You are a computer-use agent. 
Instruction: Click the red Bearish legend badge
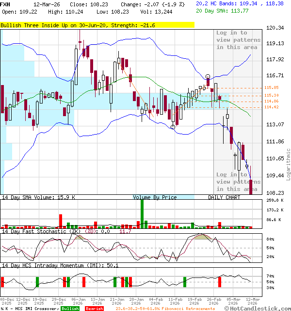point(94,309)
